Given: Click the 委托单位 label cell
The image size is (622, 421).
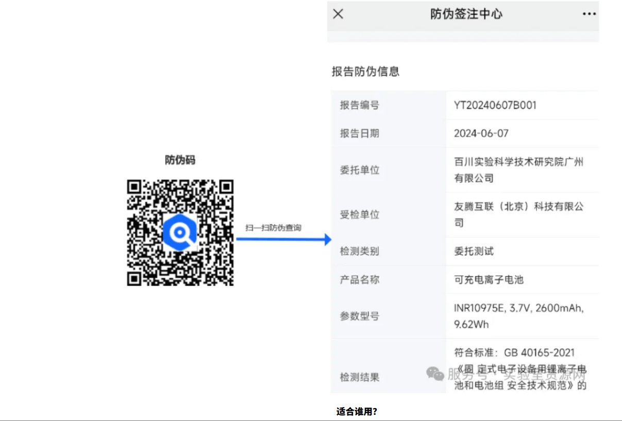Looking at the screenshot, I should click(x=389, y=170).
